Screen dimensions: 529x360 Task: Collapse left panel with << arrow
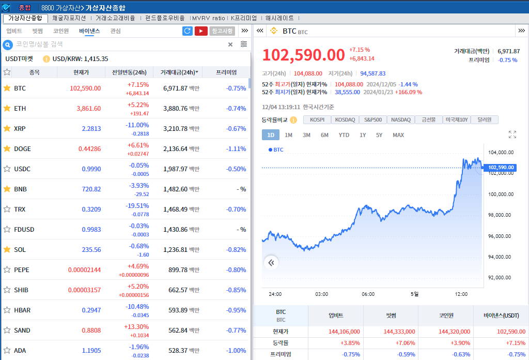pyautogui.click(x=260, y=31)
